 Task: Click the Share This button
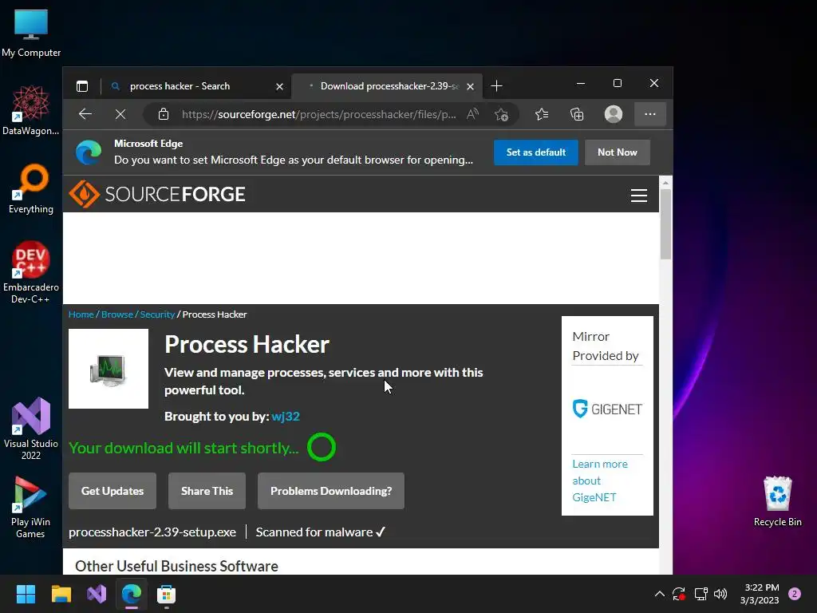click(x=207, y=491)
